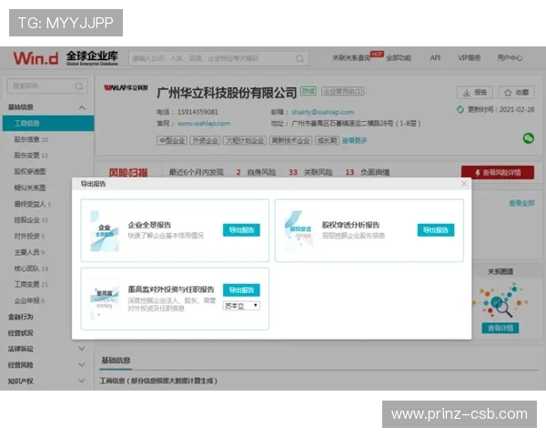The width and height of the screenshot is (546, 437).
Task: Select 工商信息 in the sidebar
Action: pos(48,124)
